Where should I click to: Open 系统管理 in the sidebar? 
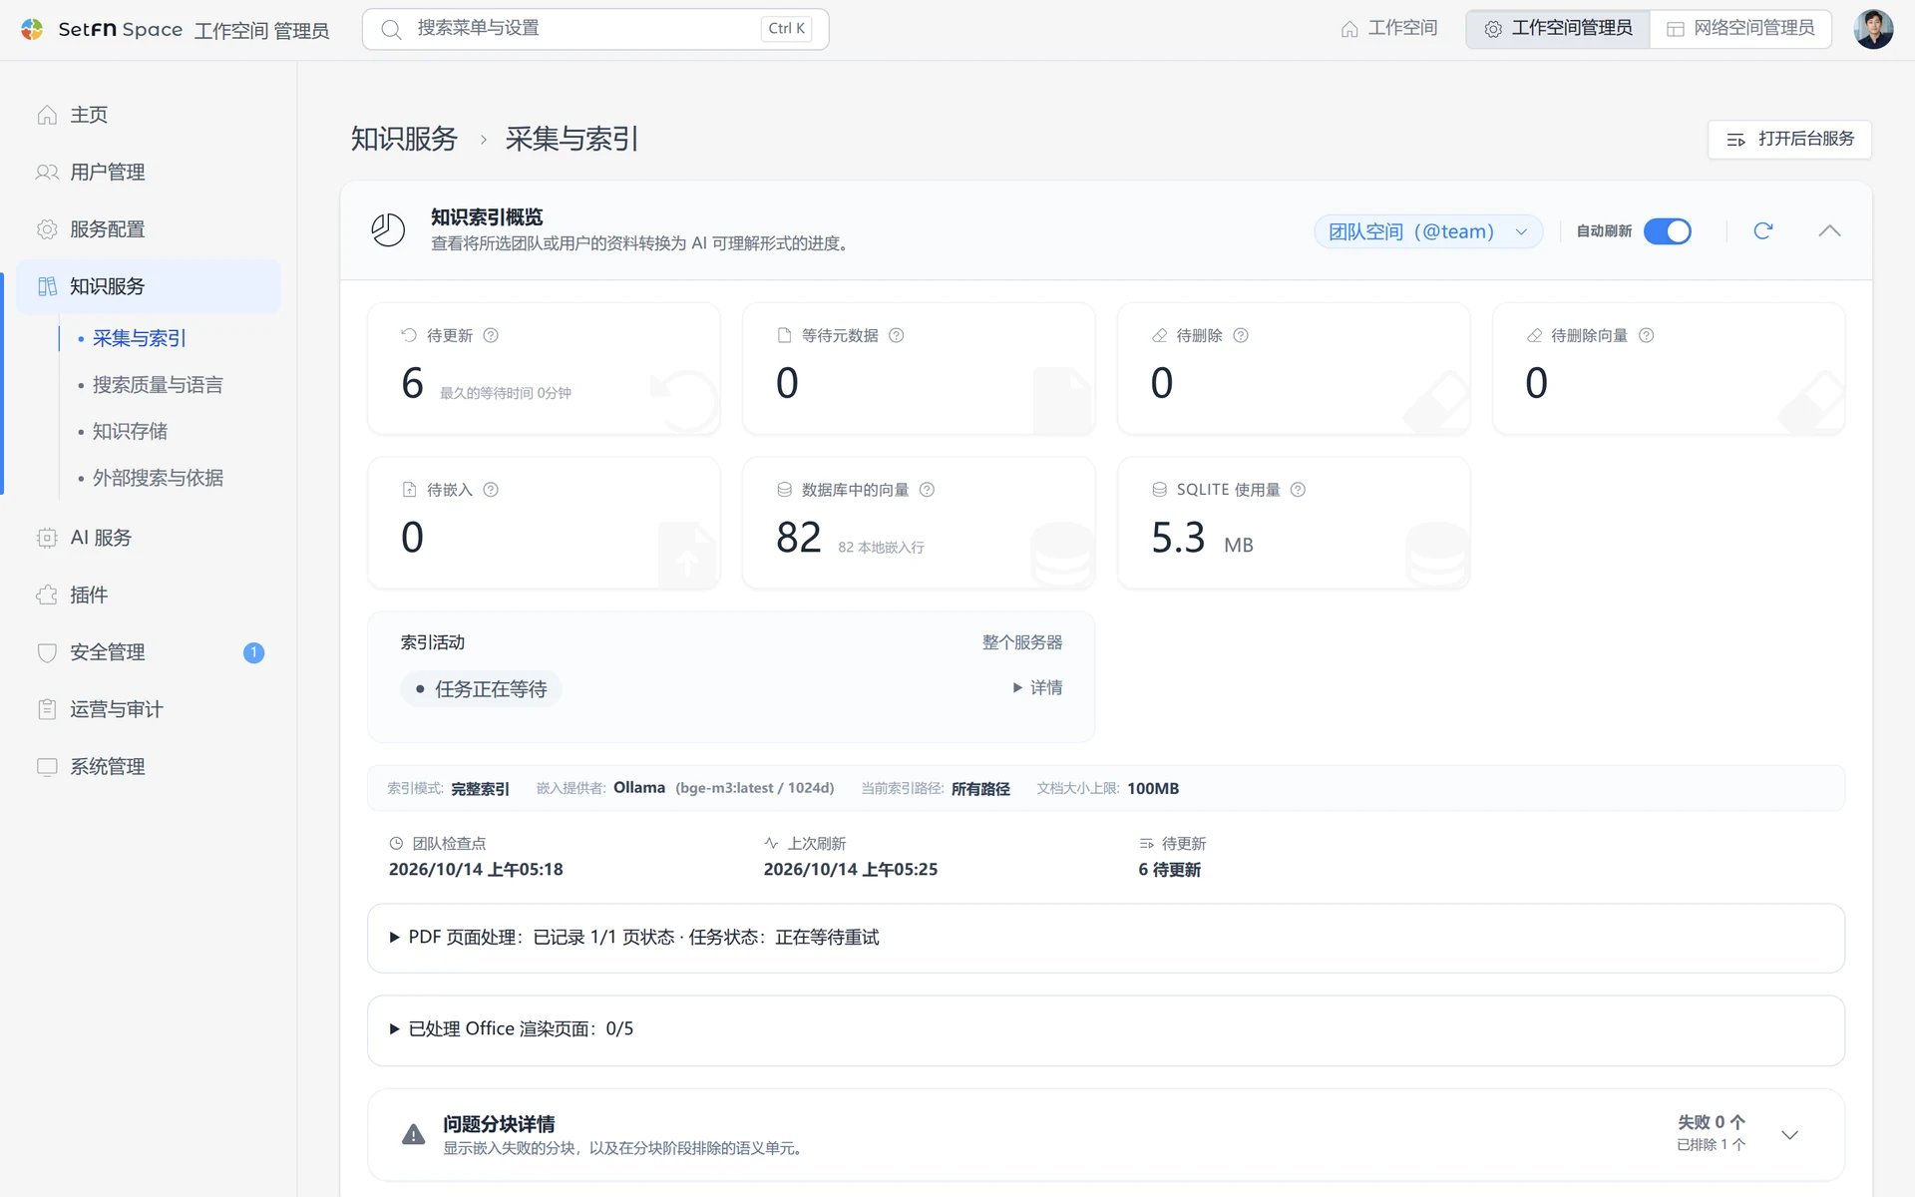[x=148, y=767]
